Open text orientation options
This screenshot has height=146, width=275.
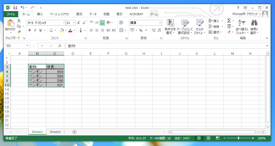coord(110,22)
